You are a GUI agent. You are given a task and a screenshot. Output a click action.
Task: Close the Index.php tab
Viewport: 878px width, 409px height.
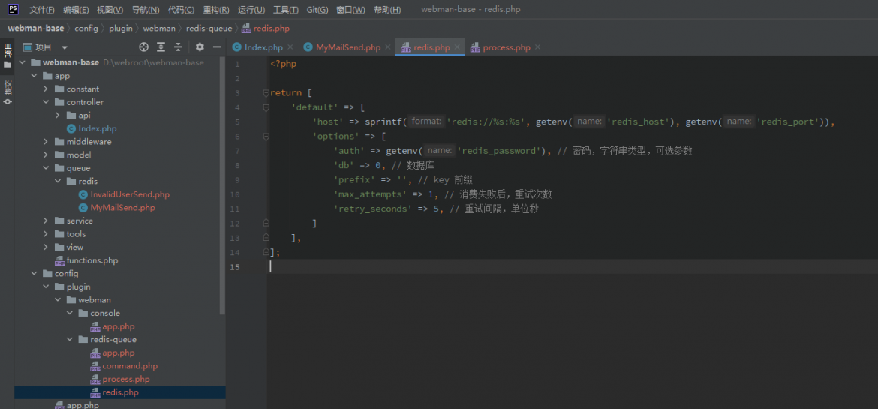point(290,47)
